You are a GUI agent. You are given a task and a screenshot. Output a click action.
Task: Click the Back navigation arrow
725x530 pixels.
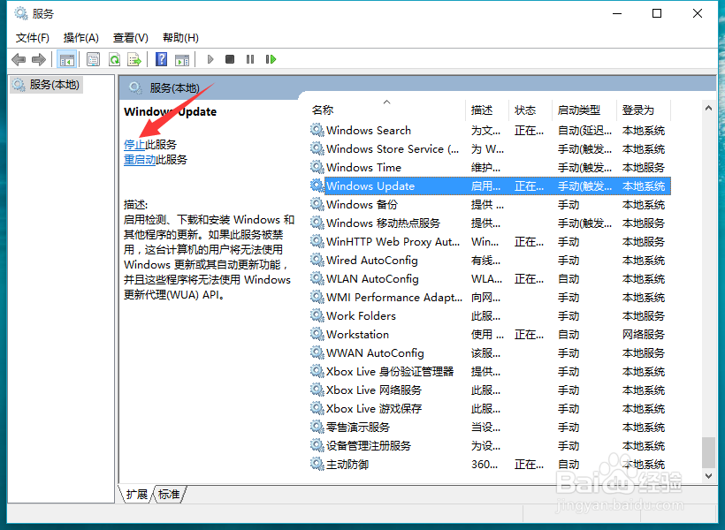tap(19, 59)
